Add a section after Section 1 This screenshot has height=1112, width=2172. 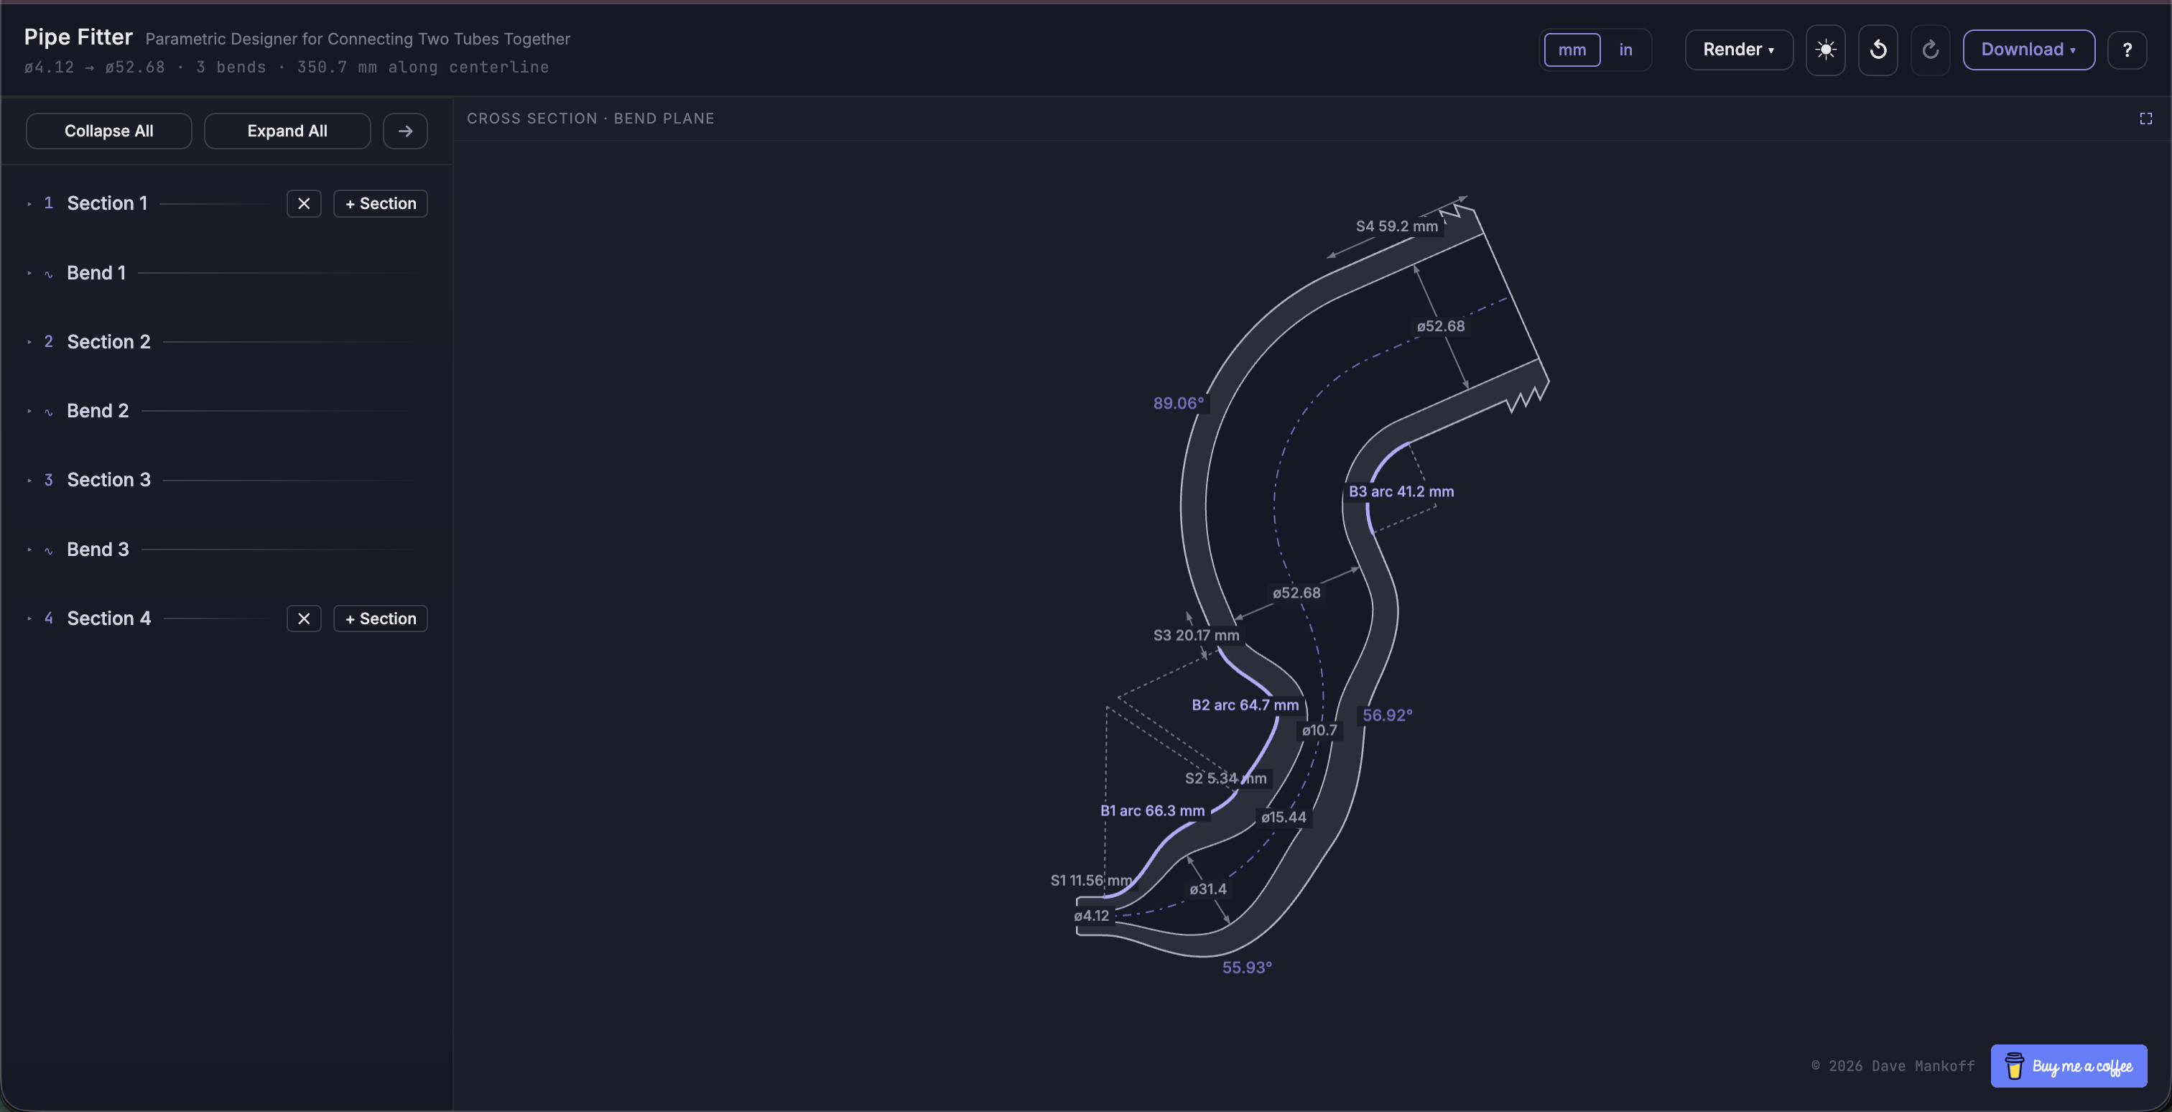pos(380,203)
